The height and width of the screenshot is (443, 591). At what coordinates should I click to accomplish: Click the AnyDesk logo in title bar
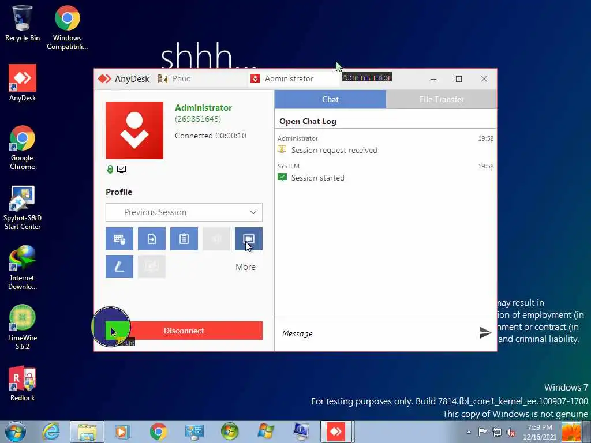coord(104,78)
